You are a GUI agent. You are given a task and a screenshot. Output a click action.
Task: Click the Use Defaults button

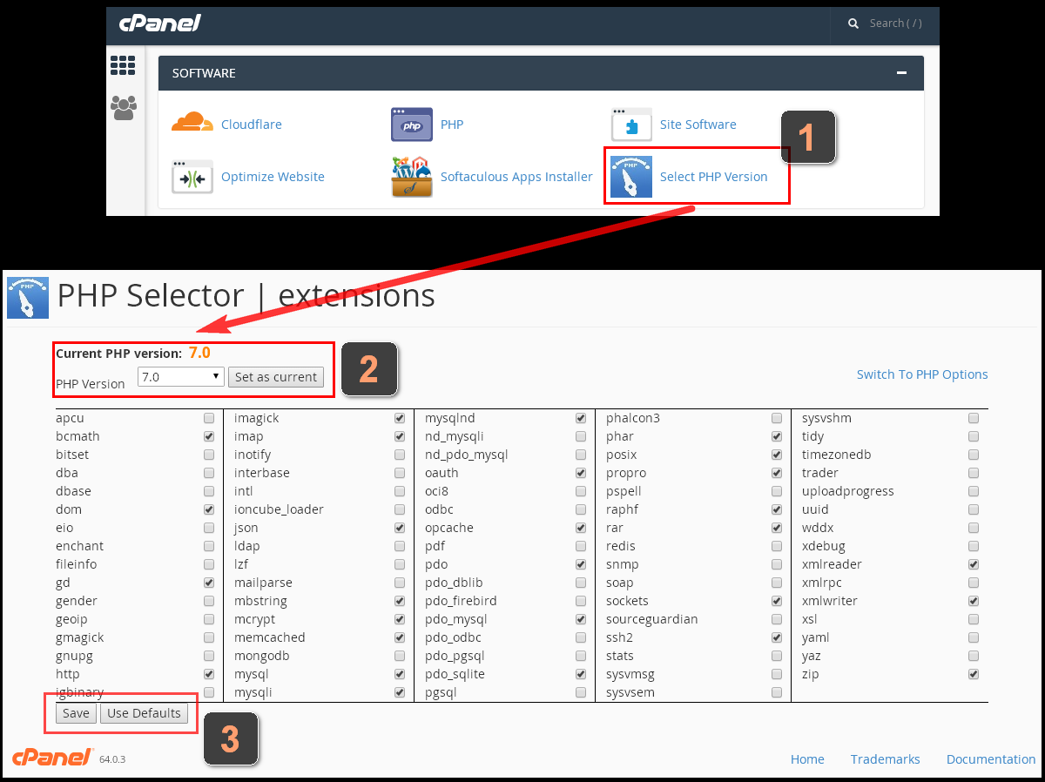pyautogui.click(x=144, y=713)
